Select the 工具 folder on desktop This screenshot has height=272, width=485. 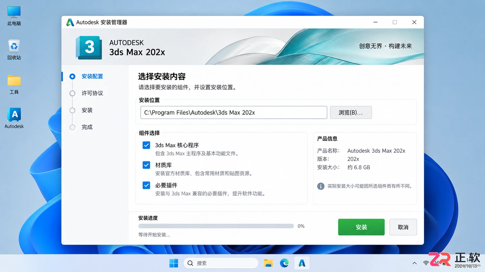[14, 84]
